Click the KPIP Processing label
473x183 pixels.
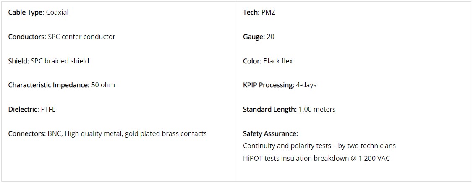(269, 85)
